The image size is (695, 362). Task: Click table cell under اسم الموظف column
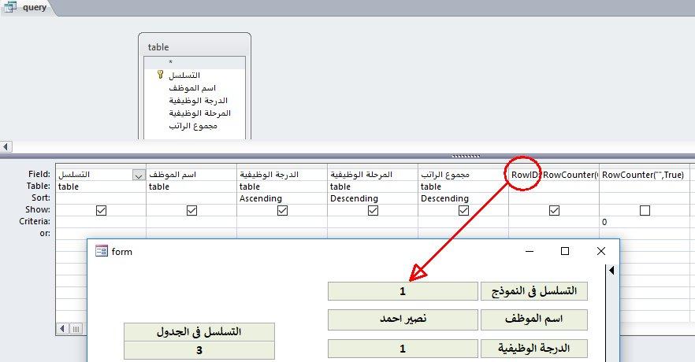(x=191, y=187)
